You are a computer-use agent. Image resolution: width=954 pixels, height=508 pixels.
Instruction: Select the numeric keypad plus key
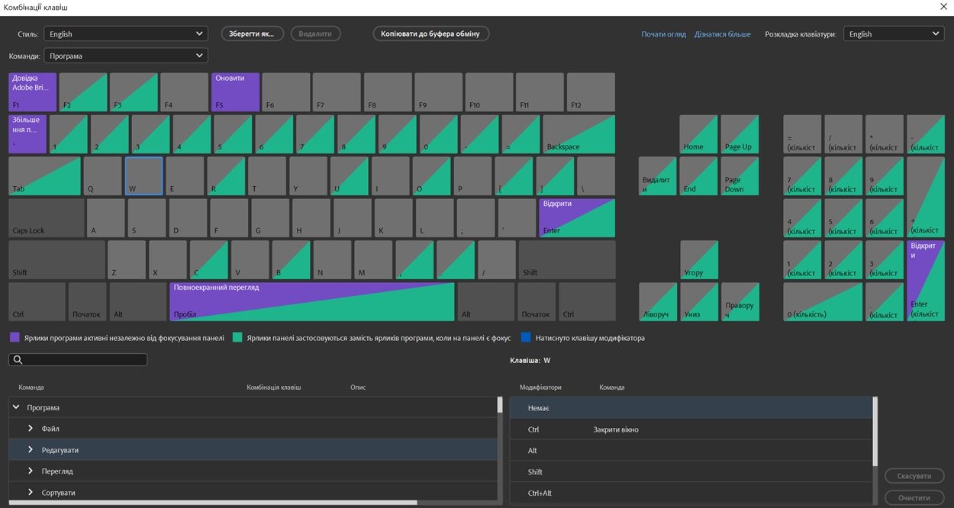pyautogui.click(x=925, y=217)
